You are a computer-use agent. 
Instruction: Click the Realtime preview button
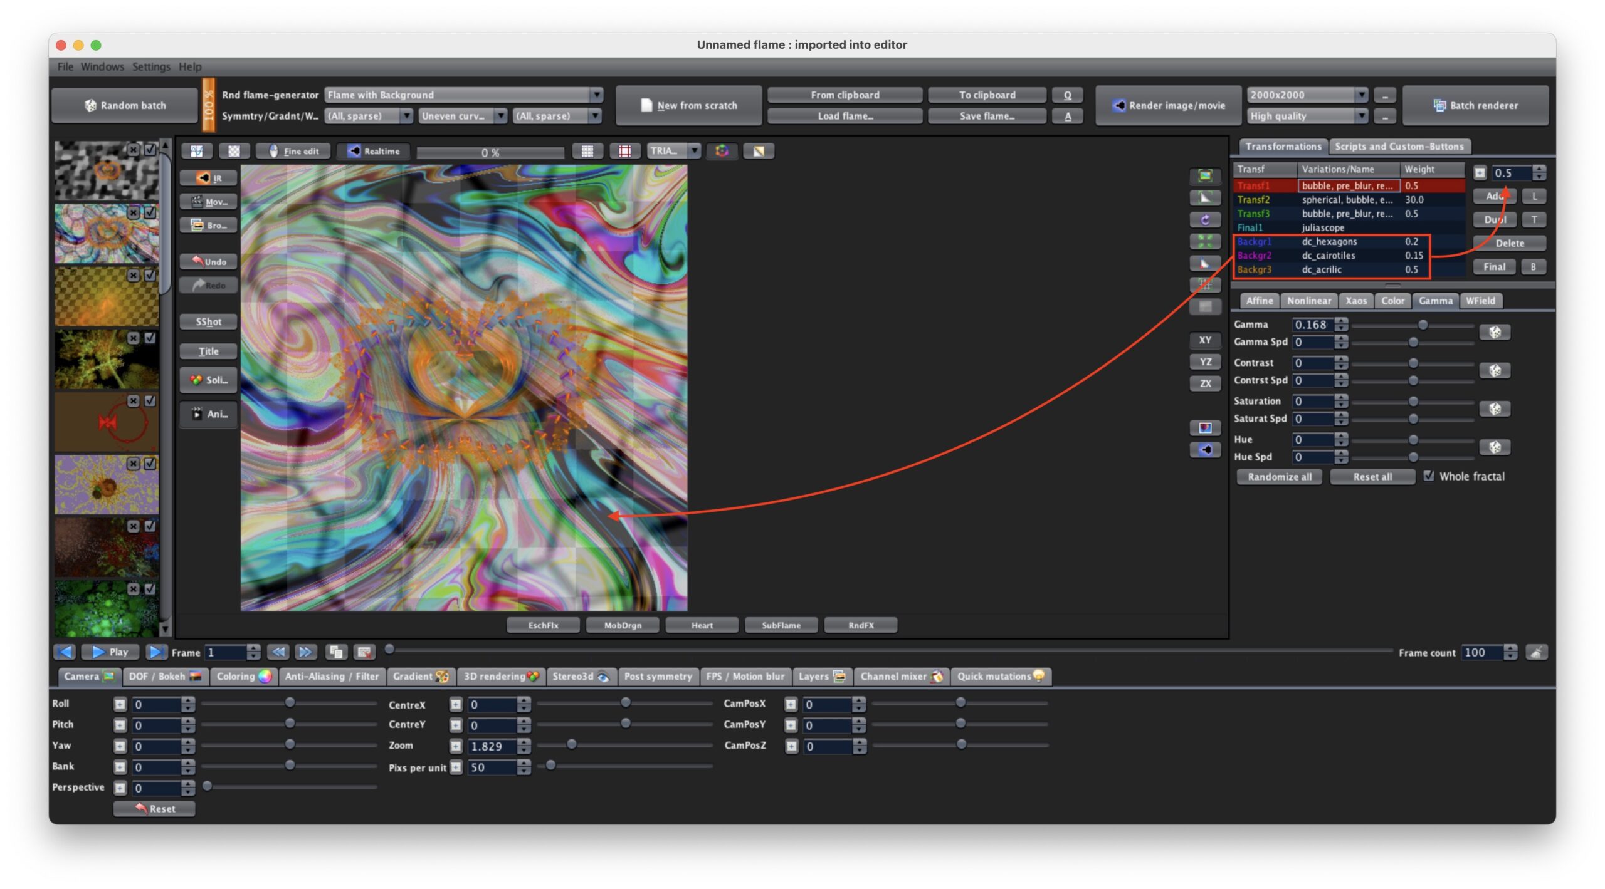tap(374, 151)
